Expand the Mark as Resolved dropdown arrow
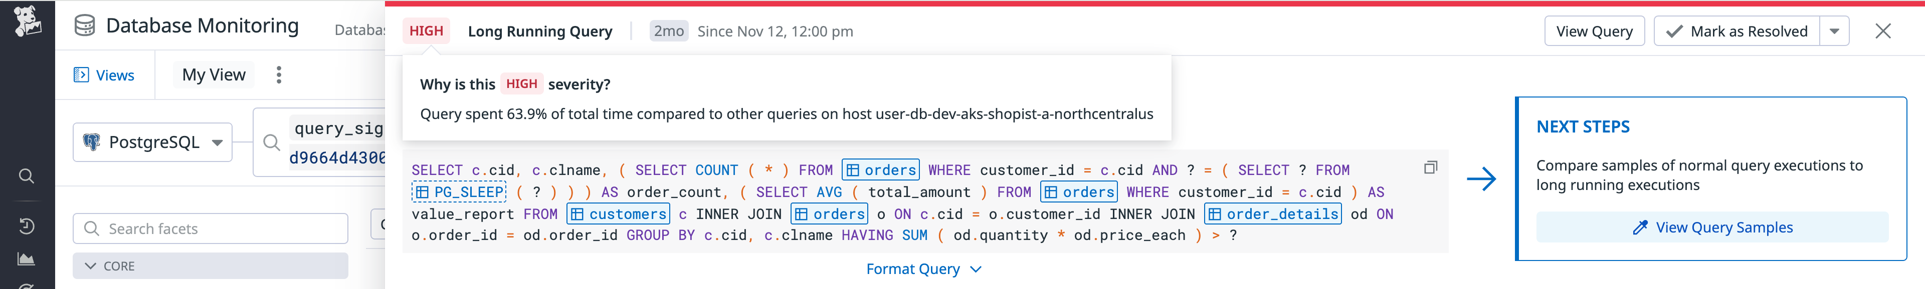Viewport: 1925px width, 289px height. point(1834,31)
